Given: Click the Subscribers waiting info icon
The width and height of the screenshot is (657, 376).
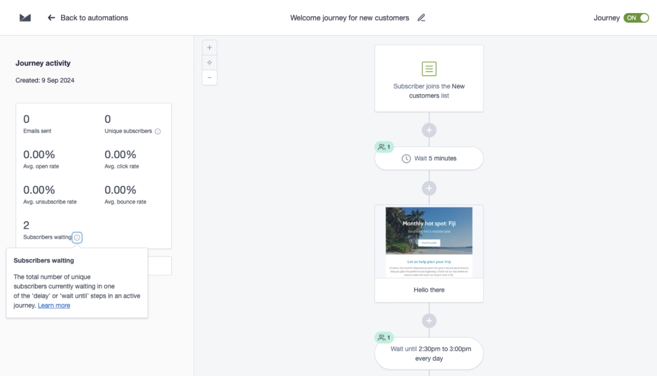Looking at the screenshot, I should pyautogui.click(x=77, y=237).
